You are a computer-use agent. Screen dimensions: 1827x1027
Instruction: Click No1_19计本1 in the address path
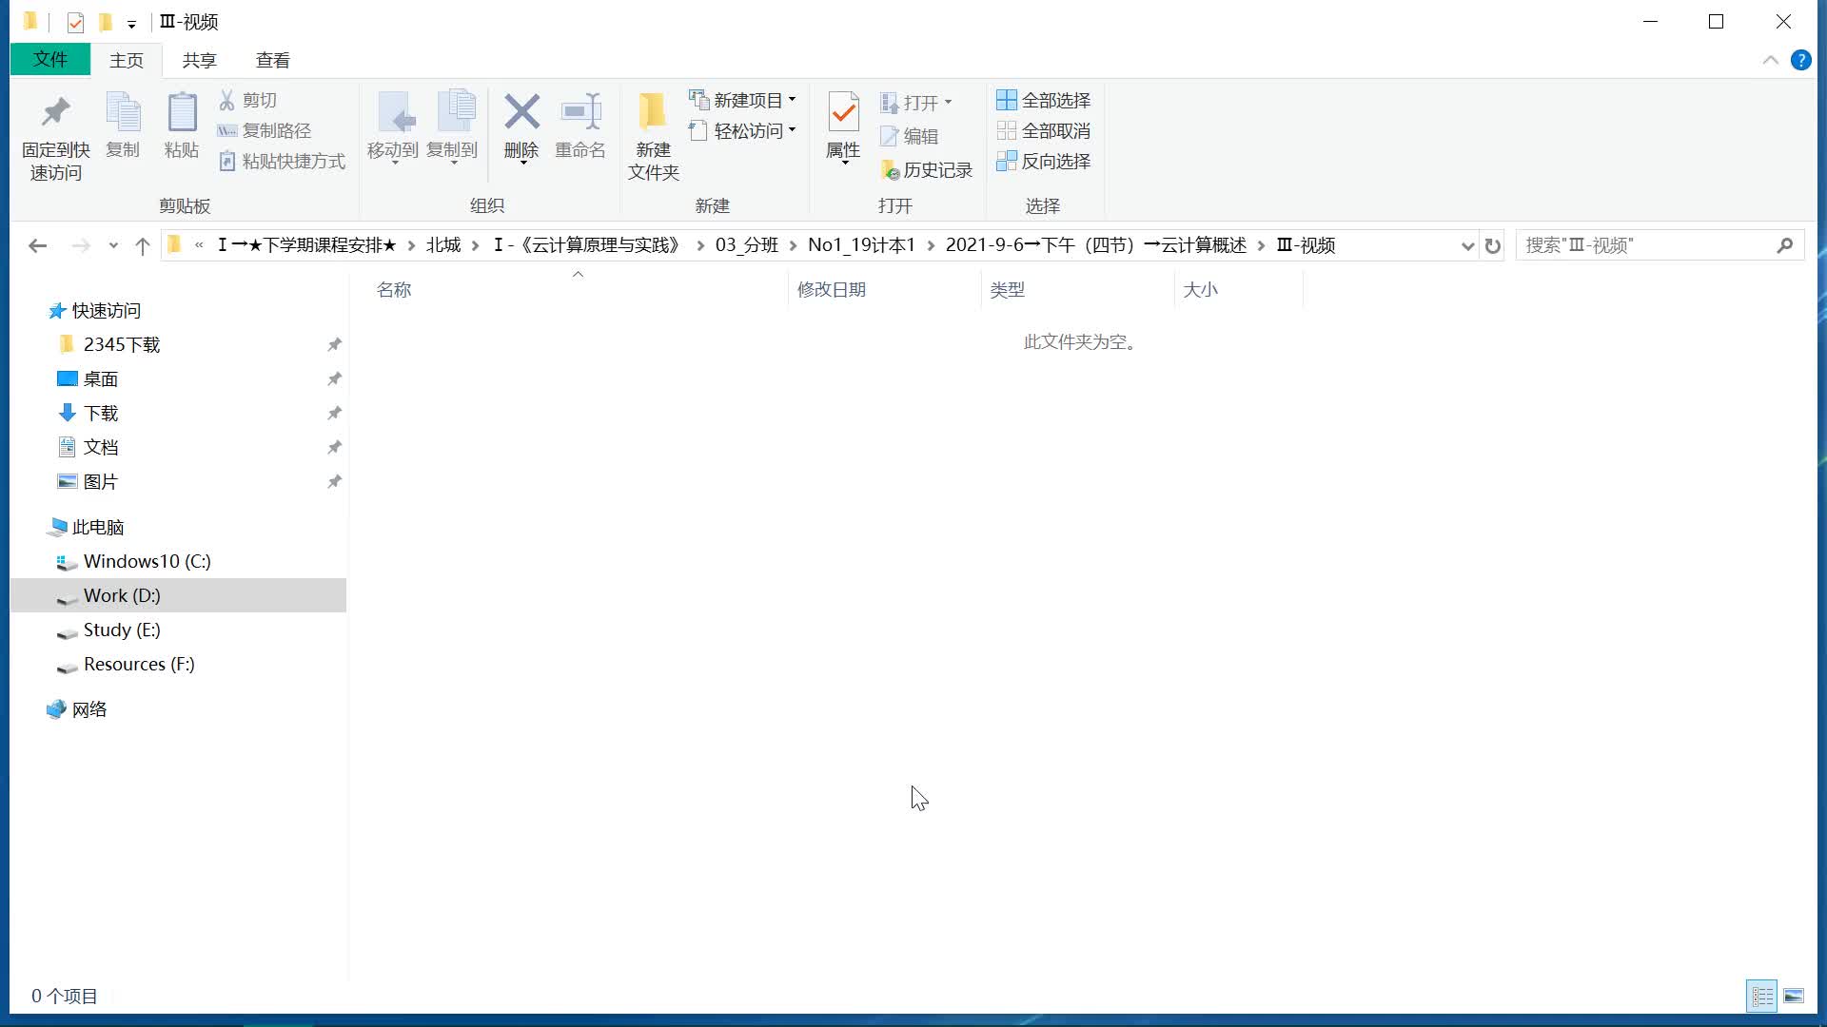(861, 245)
